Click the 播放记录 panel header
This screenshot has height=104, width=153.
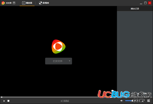(135, 9)
